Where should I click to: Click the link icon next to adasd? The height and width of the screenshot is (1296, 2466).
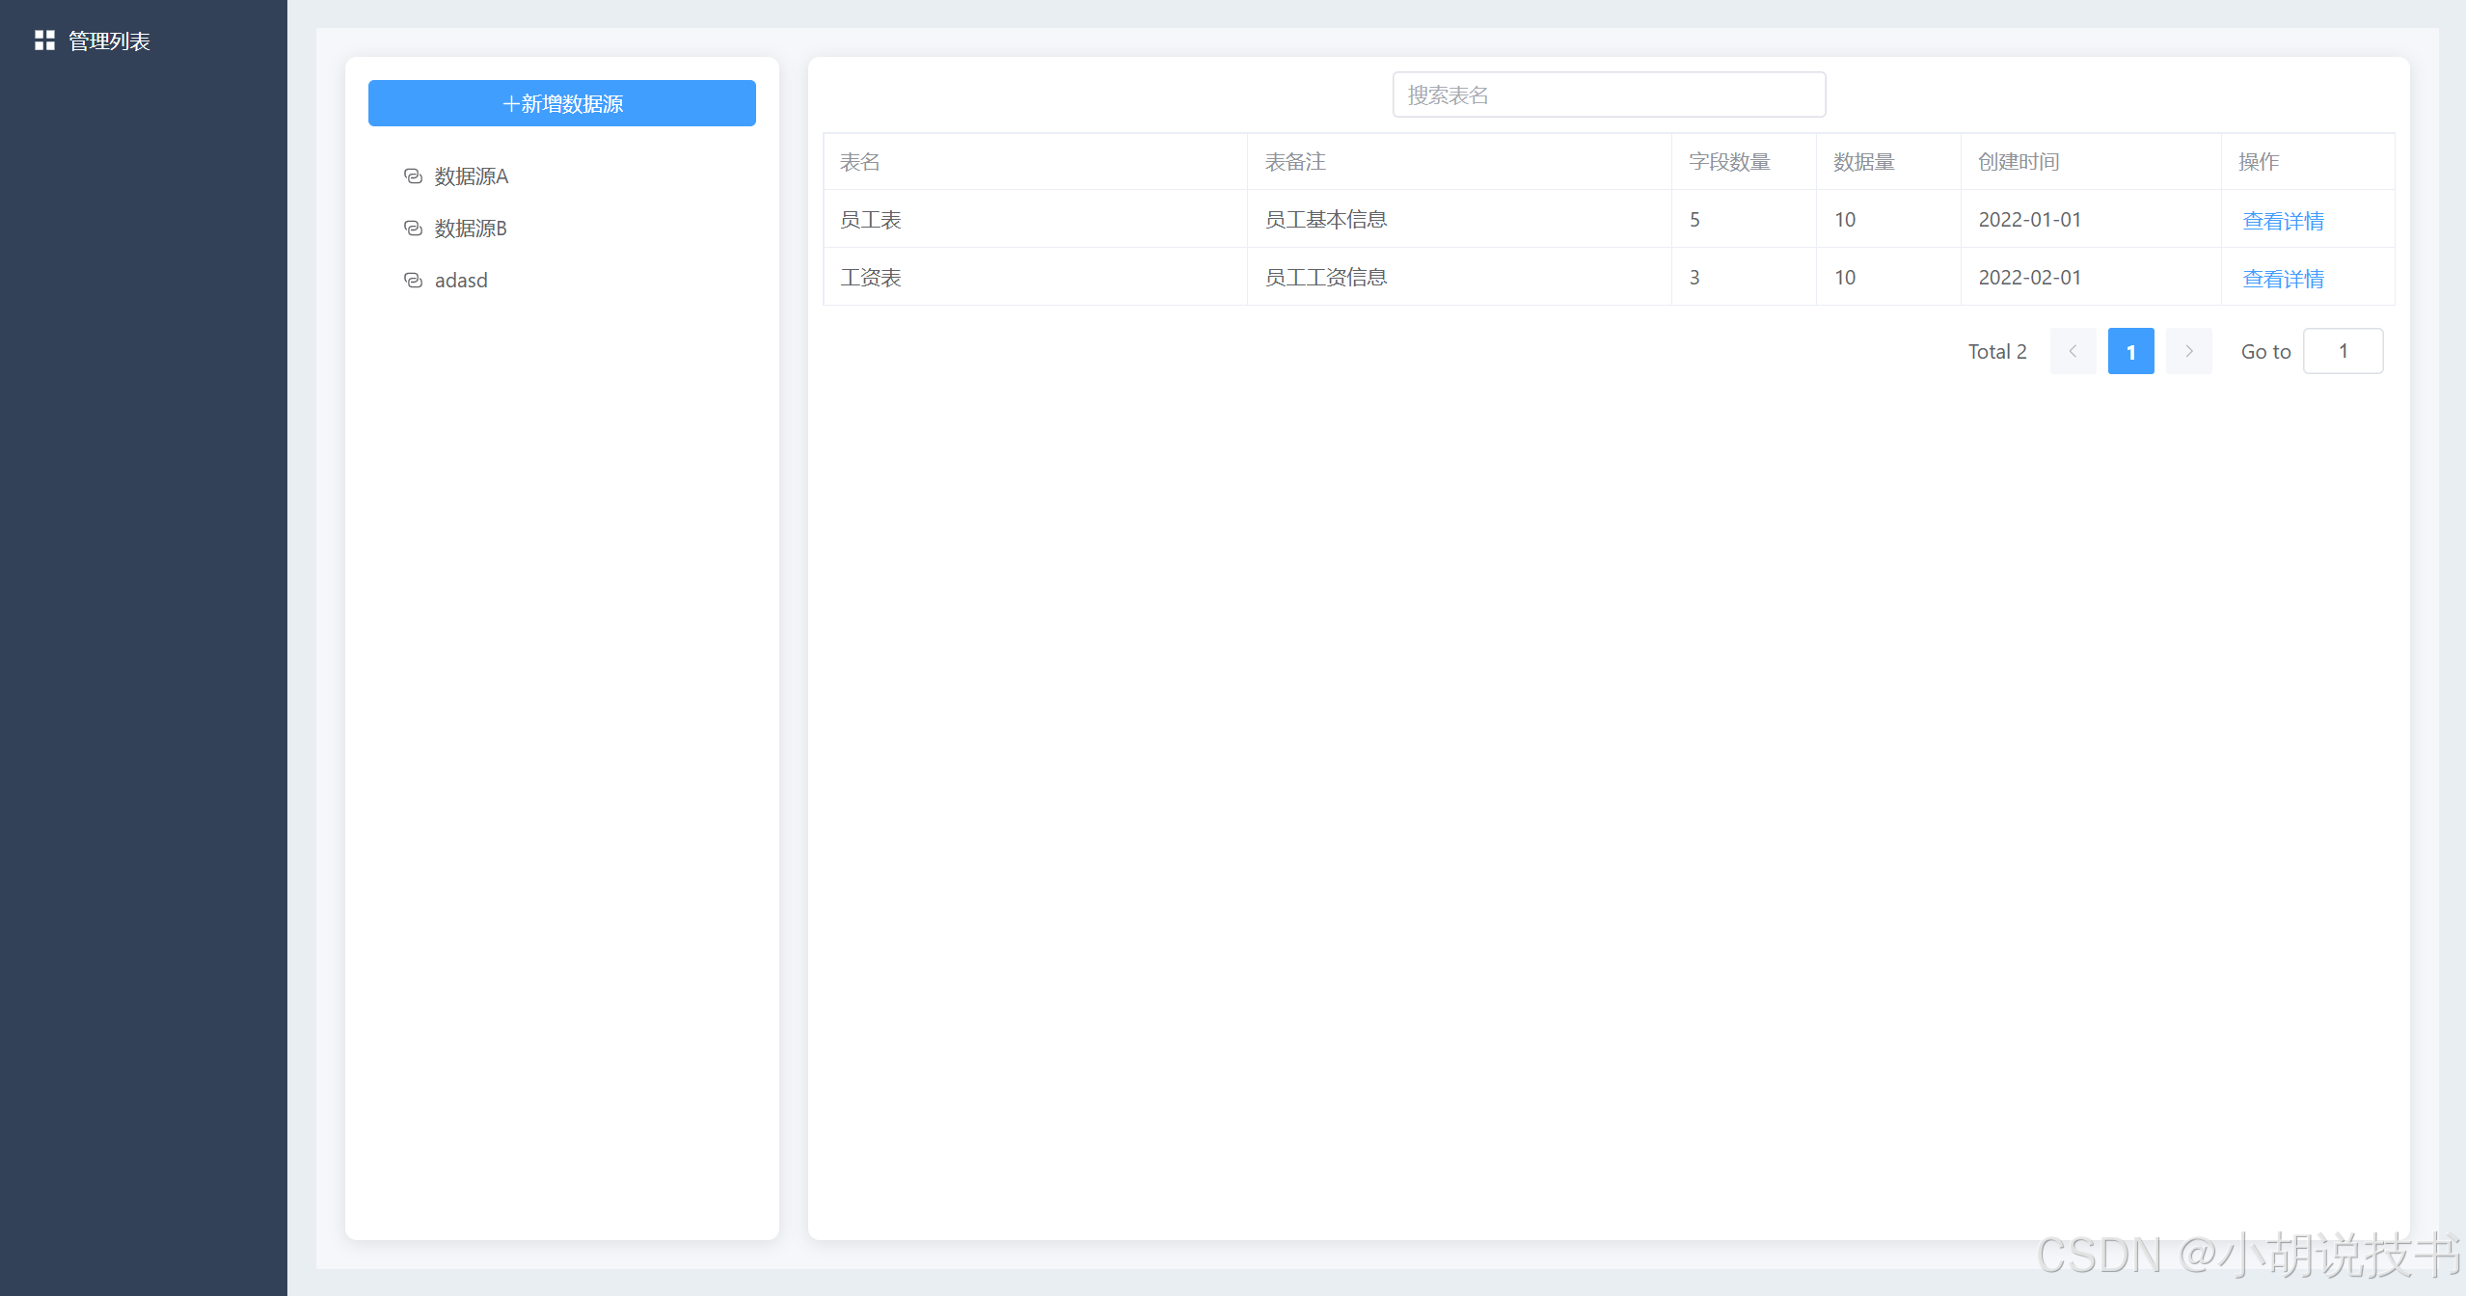(413, 281)
